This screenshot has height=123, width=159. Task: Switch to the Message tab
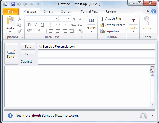click(30, 11)
